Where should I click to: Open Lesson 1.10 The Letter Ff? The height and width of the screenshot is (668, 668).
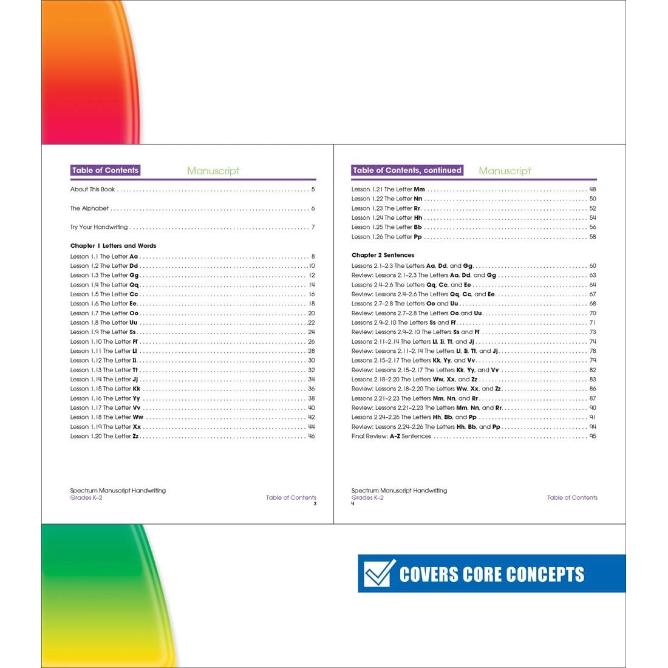[x=104, y=341]
